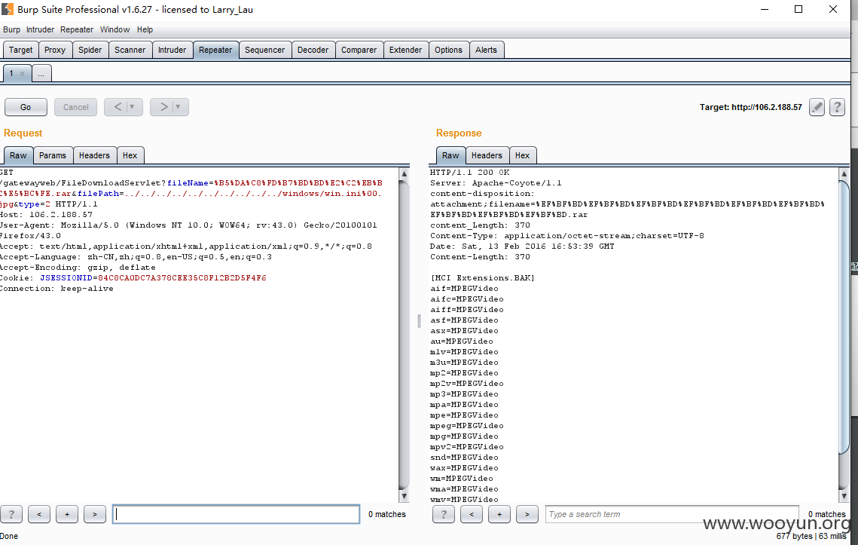Switch to the Sequencer tab
858x545 pixels.
[265, 50]
